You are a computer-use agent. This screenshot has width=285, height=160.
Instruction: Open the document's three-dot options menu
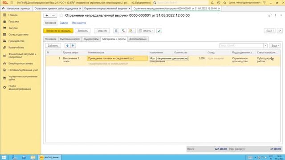(276, 16)
